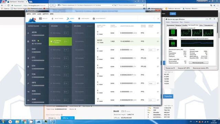Open the Logs menu in MinerGate
Viewport: 220px width, 124px height.
coord(39,14)
